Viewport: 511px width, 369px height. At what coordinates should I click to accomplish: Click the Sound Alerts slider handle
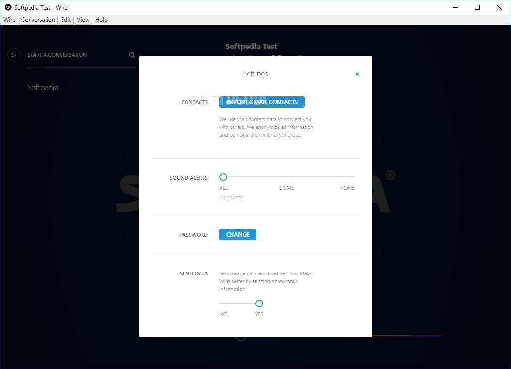[x=223, y=177]
